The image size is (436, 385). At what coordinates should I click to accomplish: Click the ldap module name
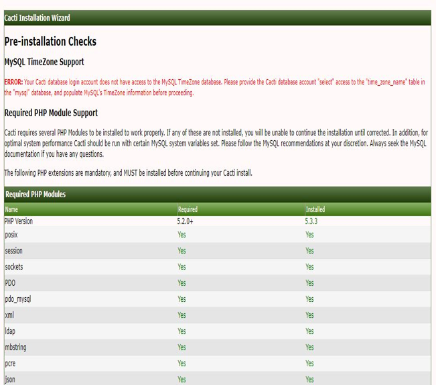[10, 331]
